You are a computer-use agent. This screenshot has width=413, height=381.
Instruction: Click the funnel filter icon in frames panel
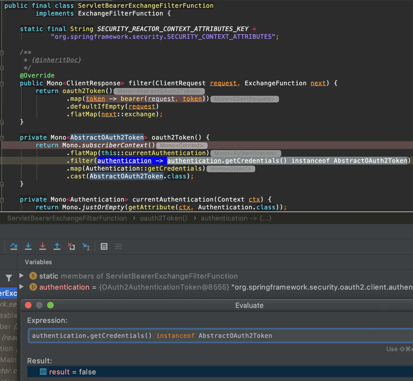tap(9, 278)
